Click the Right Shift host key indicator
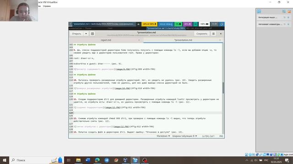The image size is (293, 164). pyautogui.click(x=288, y=155)
